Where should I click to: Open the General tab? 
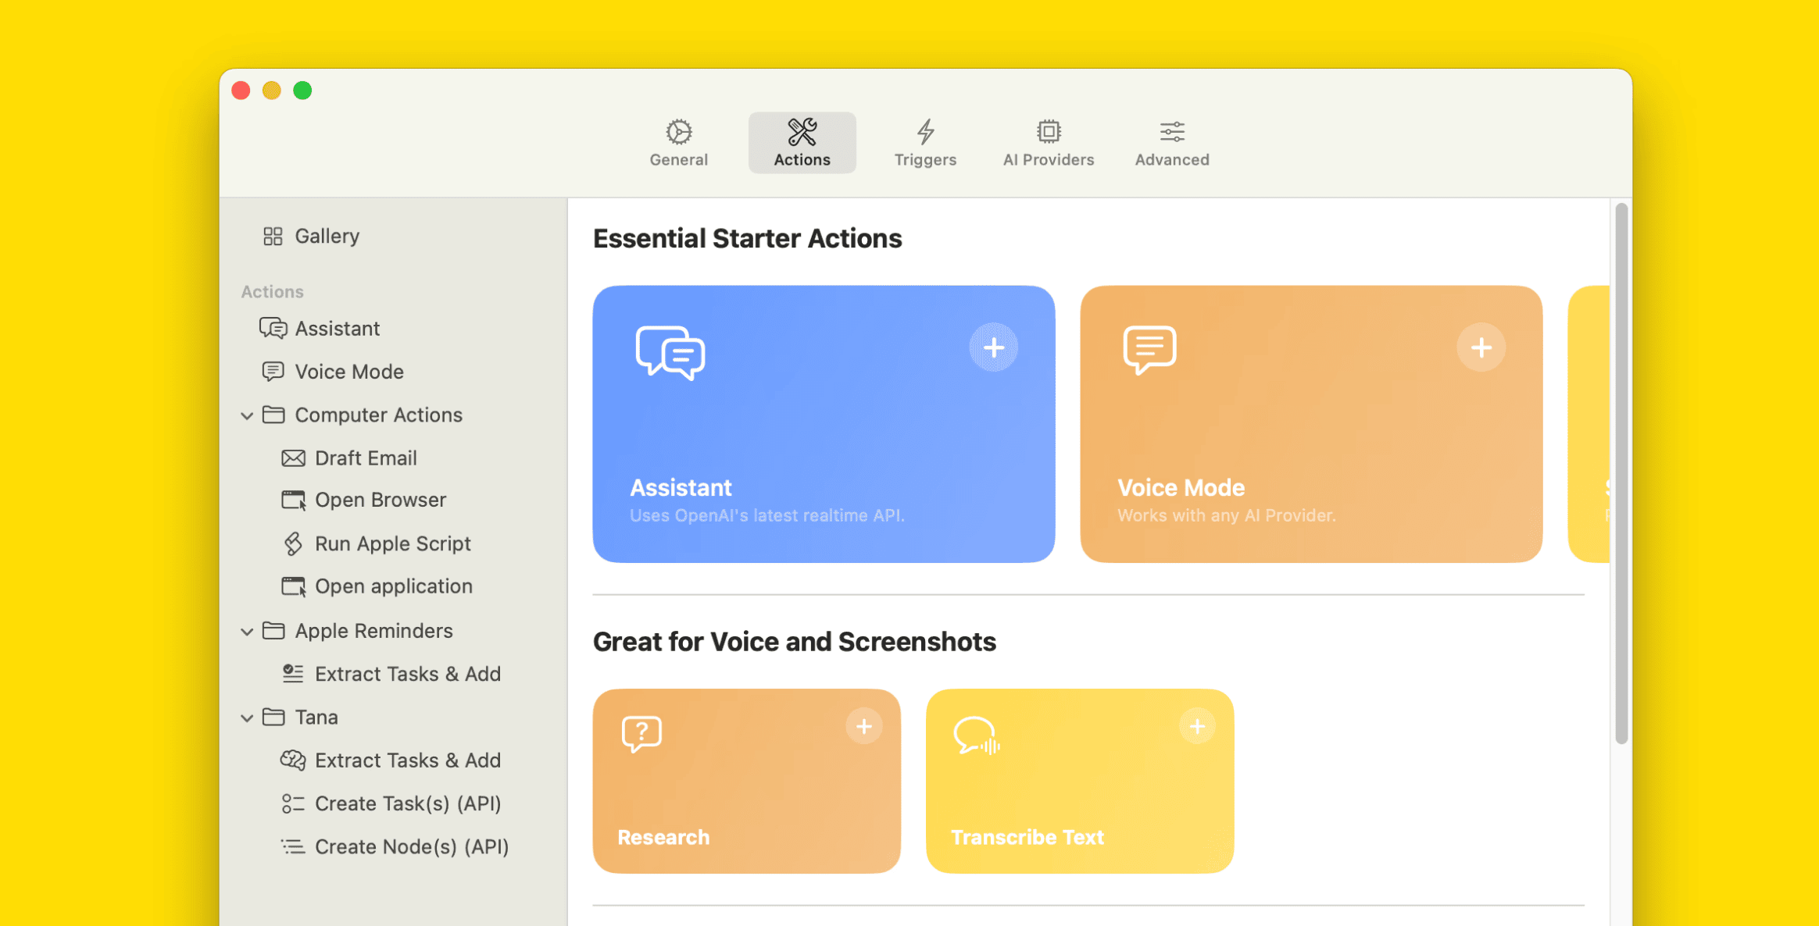(678, 143)
